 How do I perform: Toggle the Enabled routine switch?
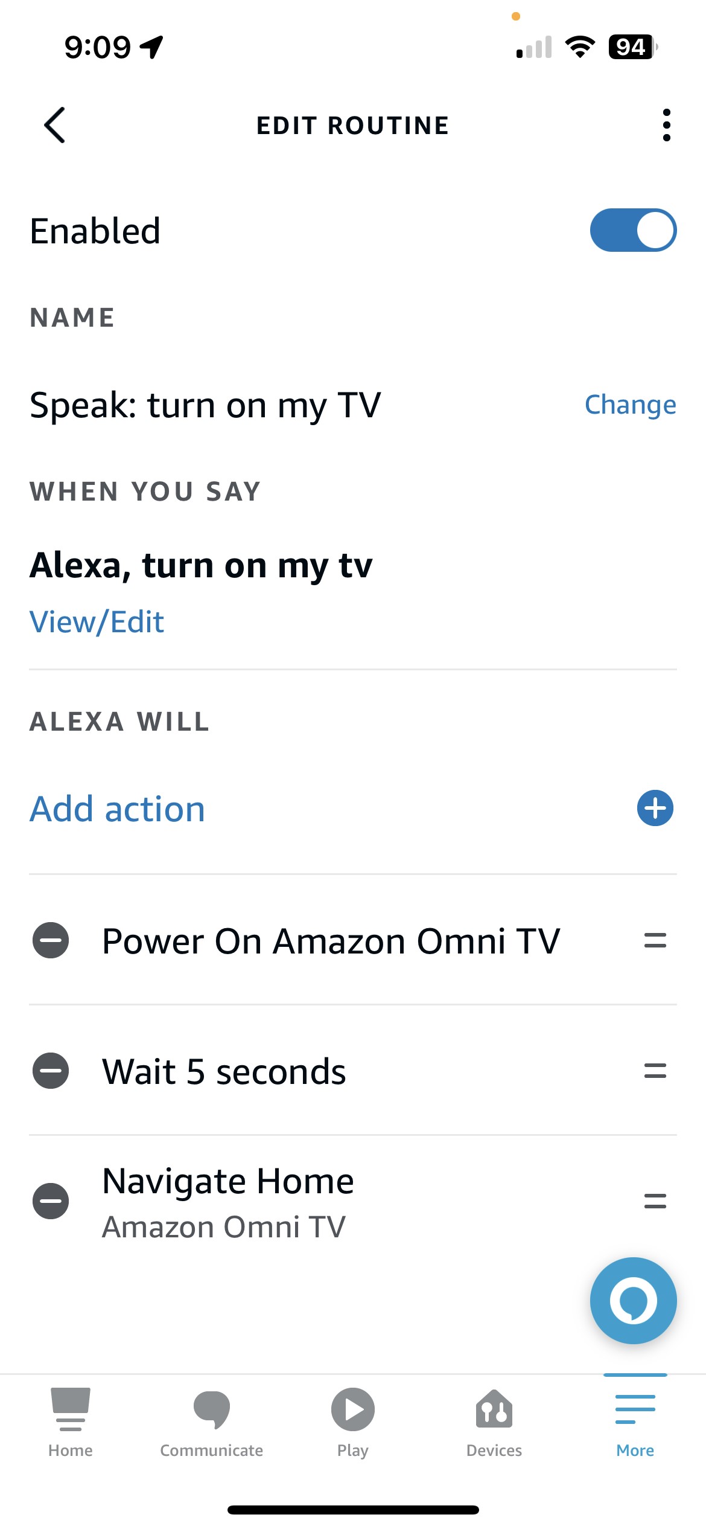(x=633, y=230)
